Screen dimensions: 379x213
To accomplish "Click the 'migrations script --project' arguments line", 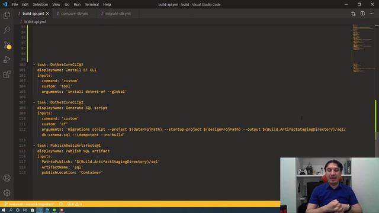I will pyautogui.click(x=194, y=130).
